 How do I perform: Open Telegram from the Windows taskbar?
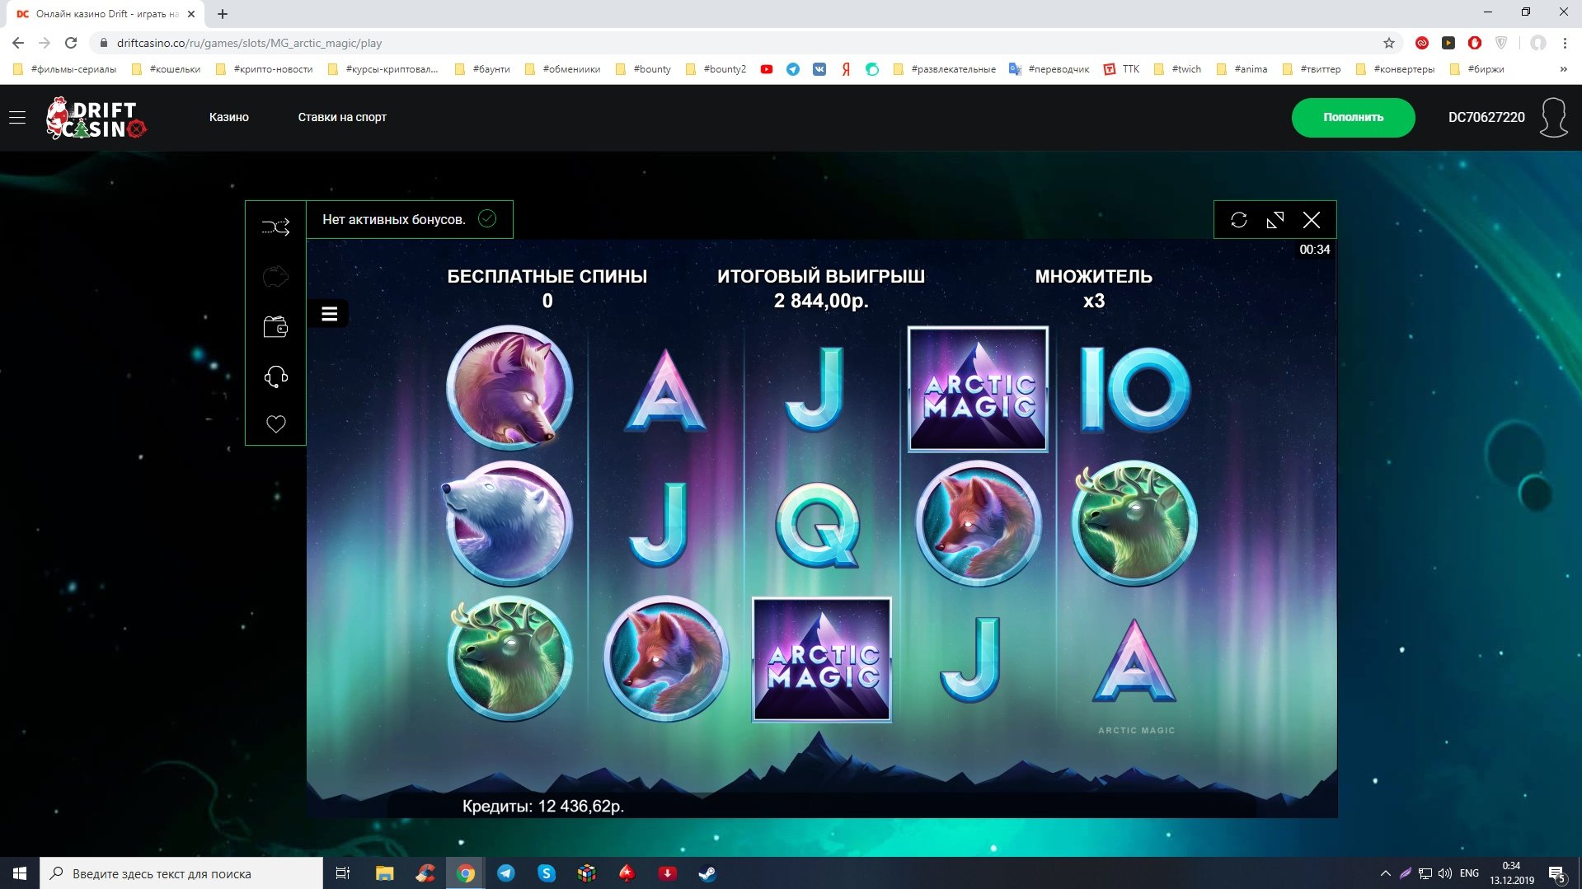tap(506, 873)
